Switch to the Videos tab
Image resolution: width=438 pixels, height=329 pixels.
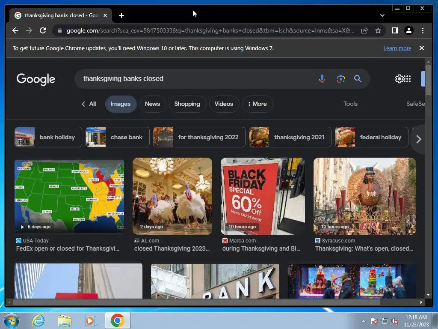click(224, 104)
